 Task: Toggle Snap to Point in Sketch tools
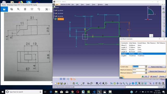pos(64,79)
